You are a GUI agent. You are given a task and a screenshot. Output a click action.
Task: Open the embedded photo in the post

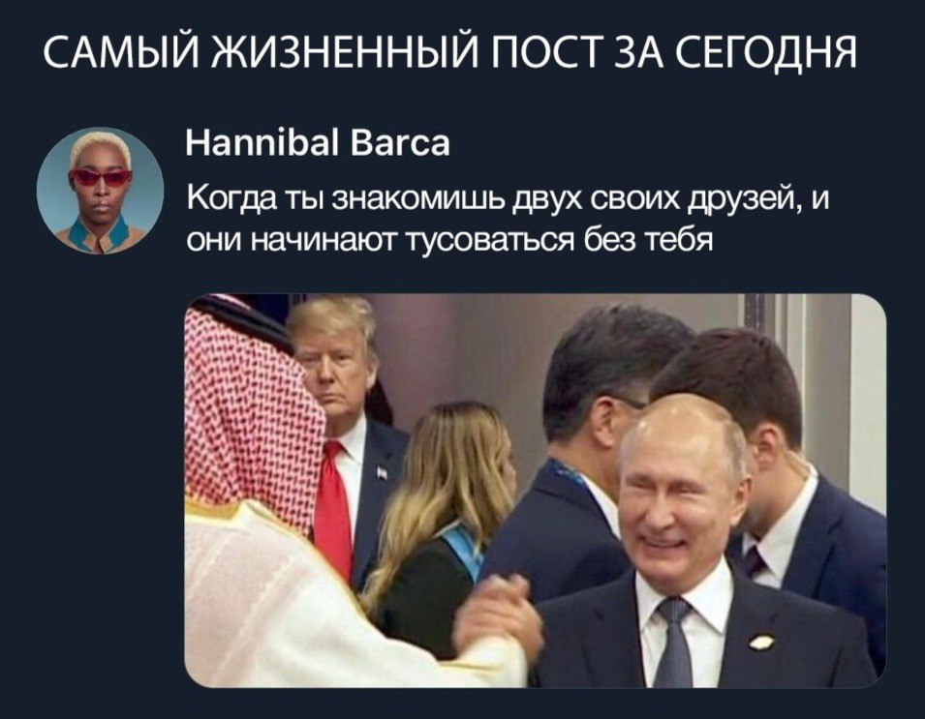click(535, 491)
